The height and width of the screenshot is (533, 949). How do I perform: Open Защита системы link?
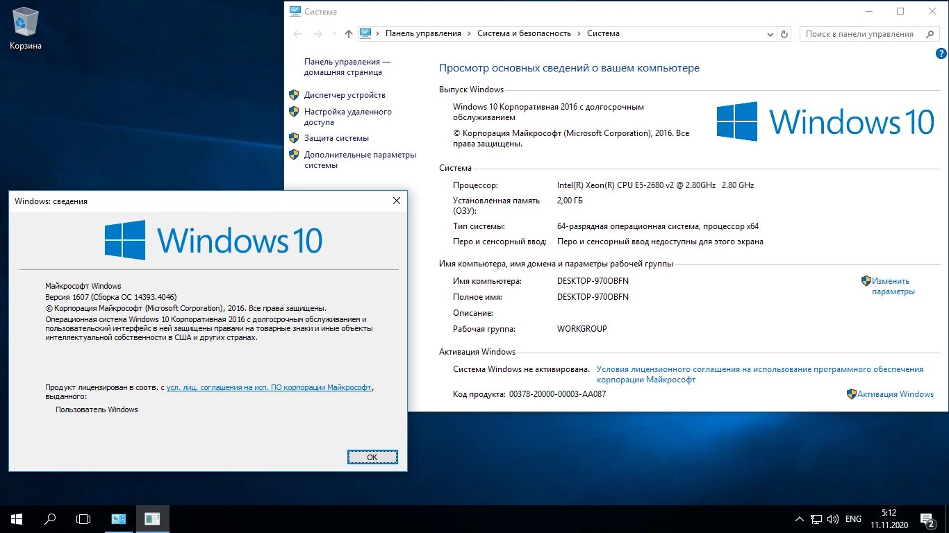click(336, 138)
